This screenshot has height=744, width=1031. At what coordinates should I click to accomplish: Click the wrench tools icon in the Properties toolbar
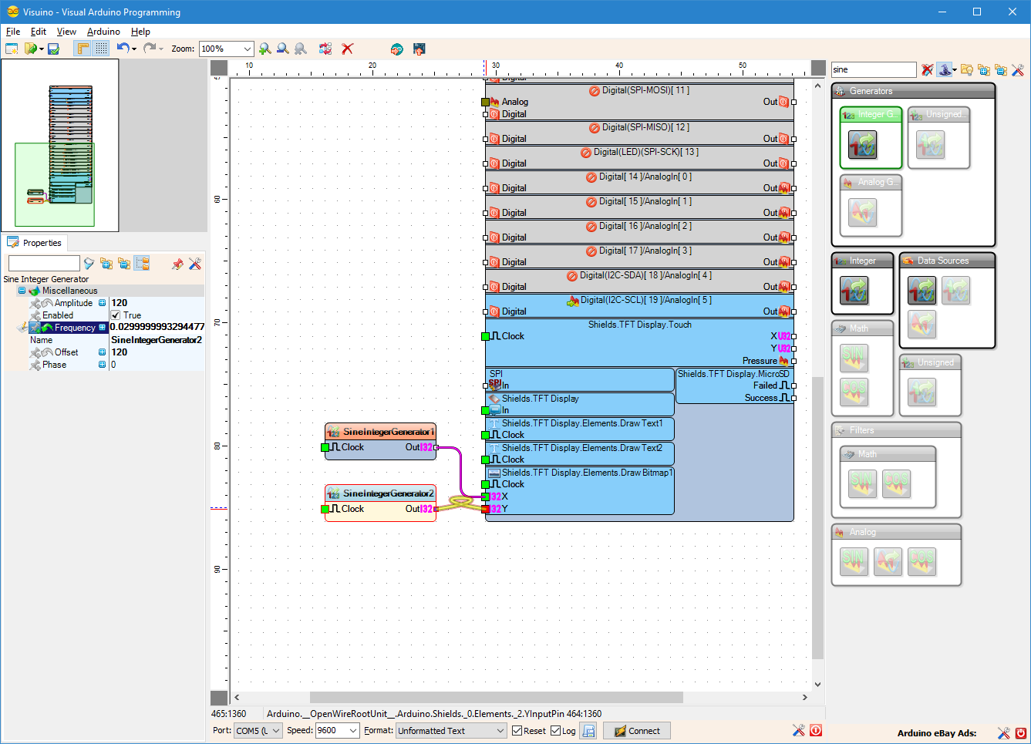(x=195, y=263)
